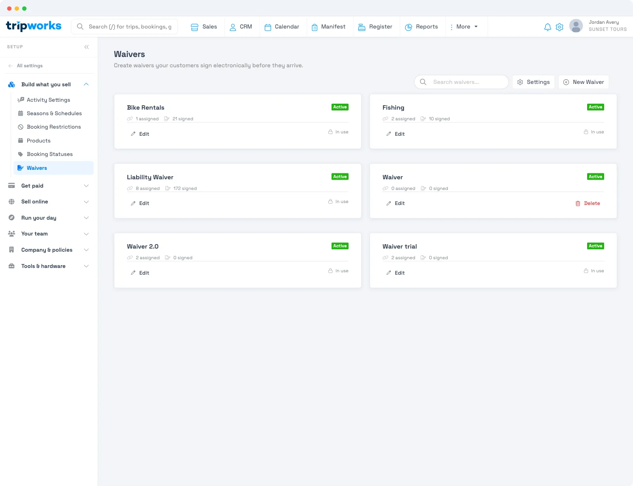The image size is (633, 486).
Task: Expand the Company & policies section
Action: point(86,250)
